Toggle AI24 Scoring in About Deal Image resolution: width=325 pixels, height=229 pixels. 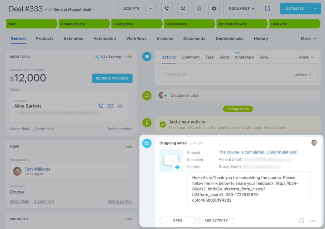[x=108, y=57]
